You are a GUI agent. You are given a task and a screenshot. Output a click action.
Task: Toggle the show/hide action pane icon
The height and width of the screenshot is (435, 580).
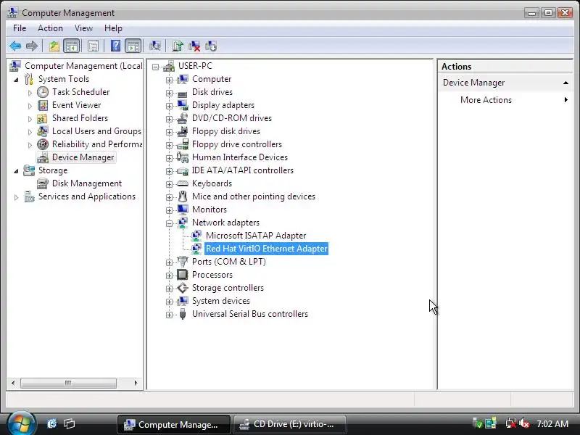click(x=133, y=46)
